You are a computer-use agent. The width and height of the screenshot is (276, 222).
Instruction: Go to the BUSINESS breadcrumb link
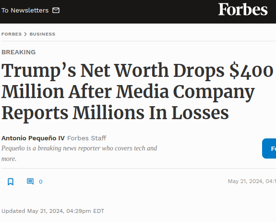click(42, 34)
